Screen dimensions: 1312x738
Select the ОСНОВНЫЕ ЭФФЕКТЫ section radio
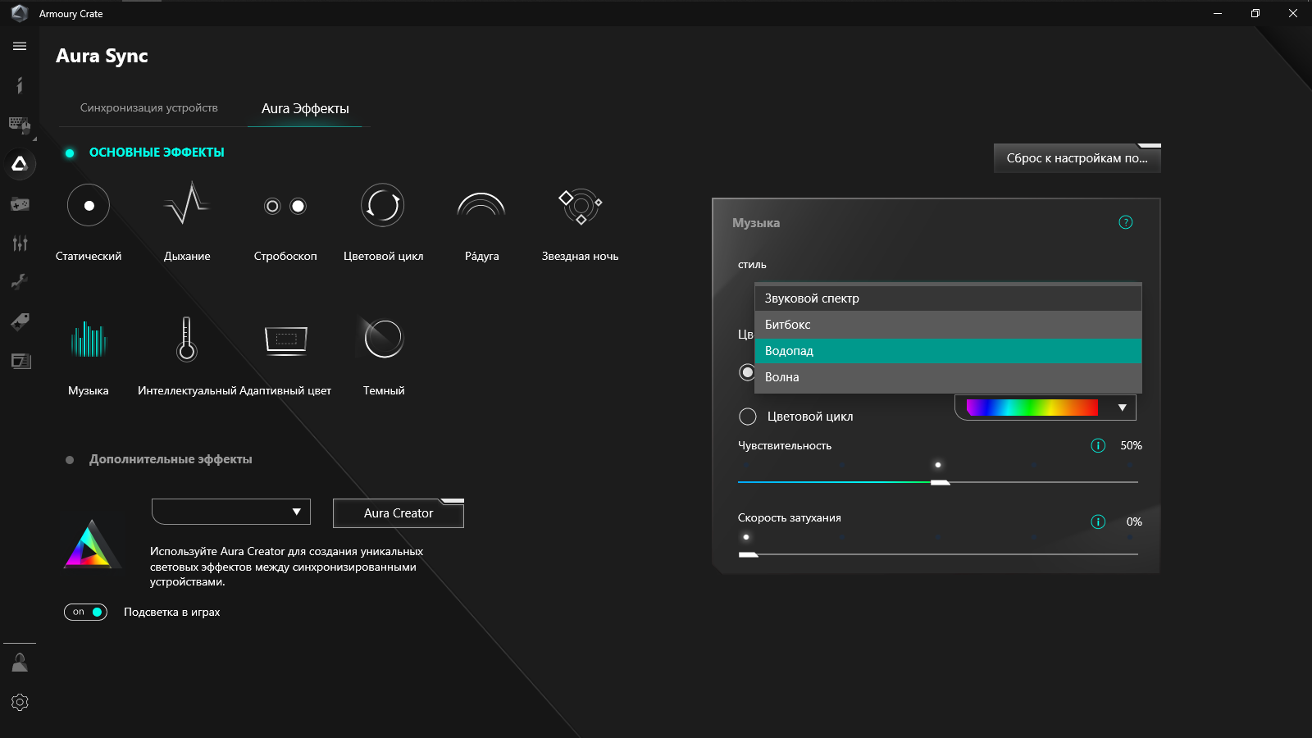pos(70,153)
